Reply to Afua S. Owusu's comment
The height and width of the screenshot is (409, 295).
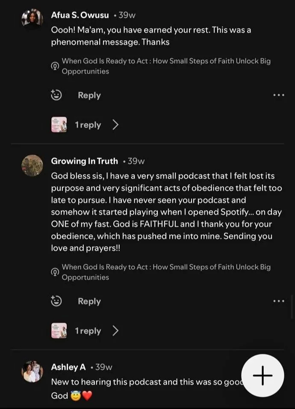click(89, 96)
